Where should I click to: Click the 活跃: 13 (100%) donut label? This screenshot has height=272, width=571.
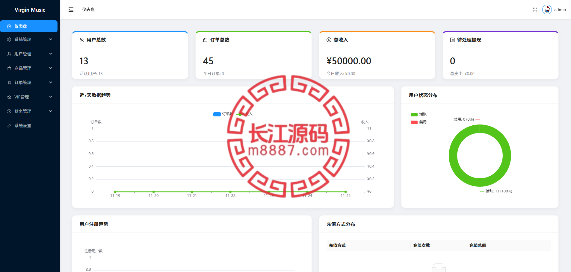tap(499, 191)
